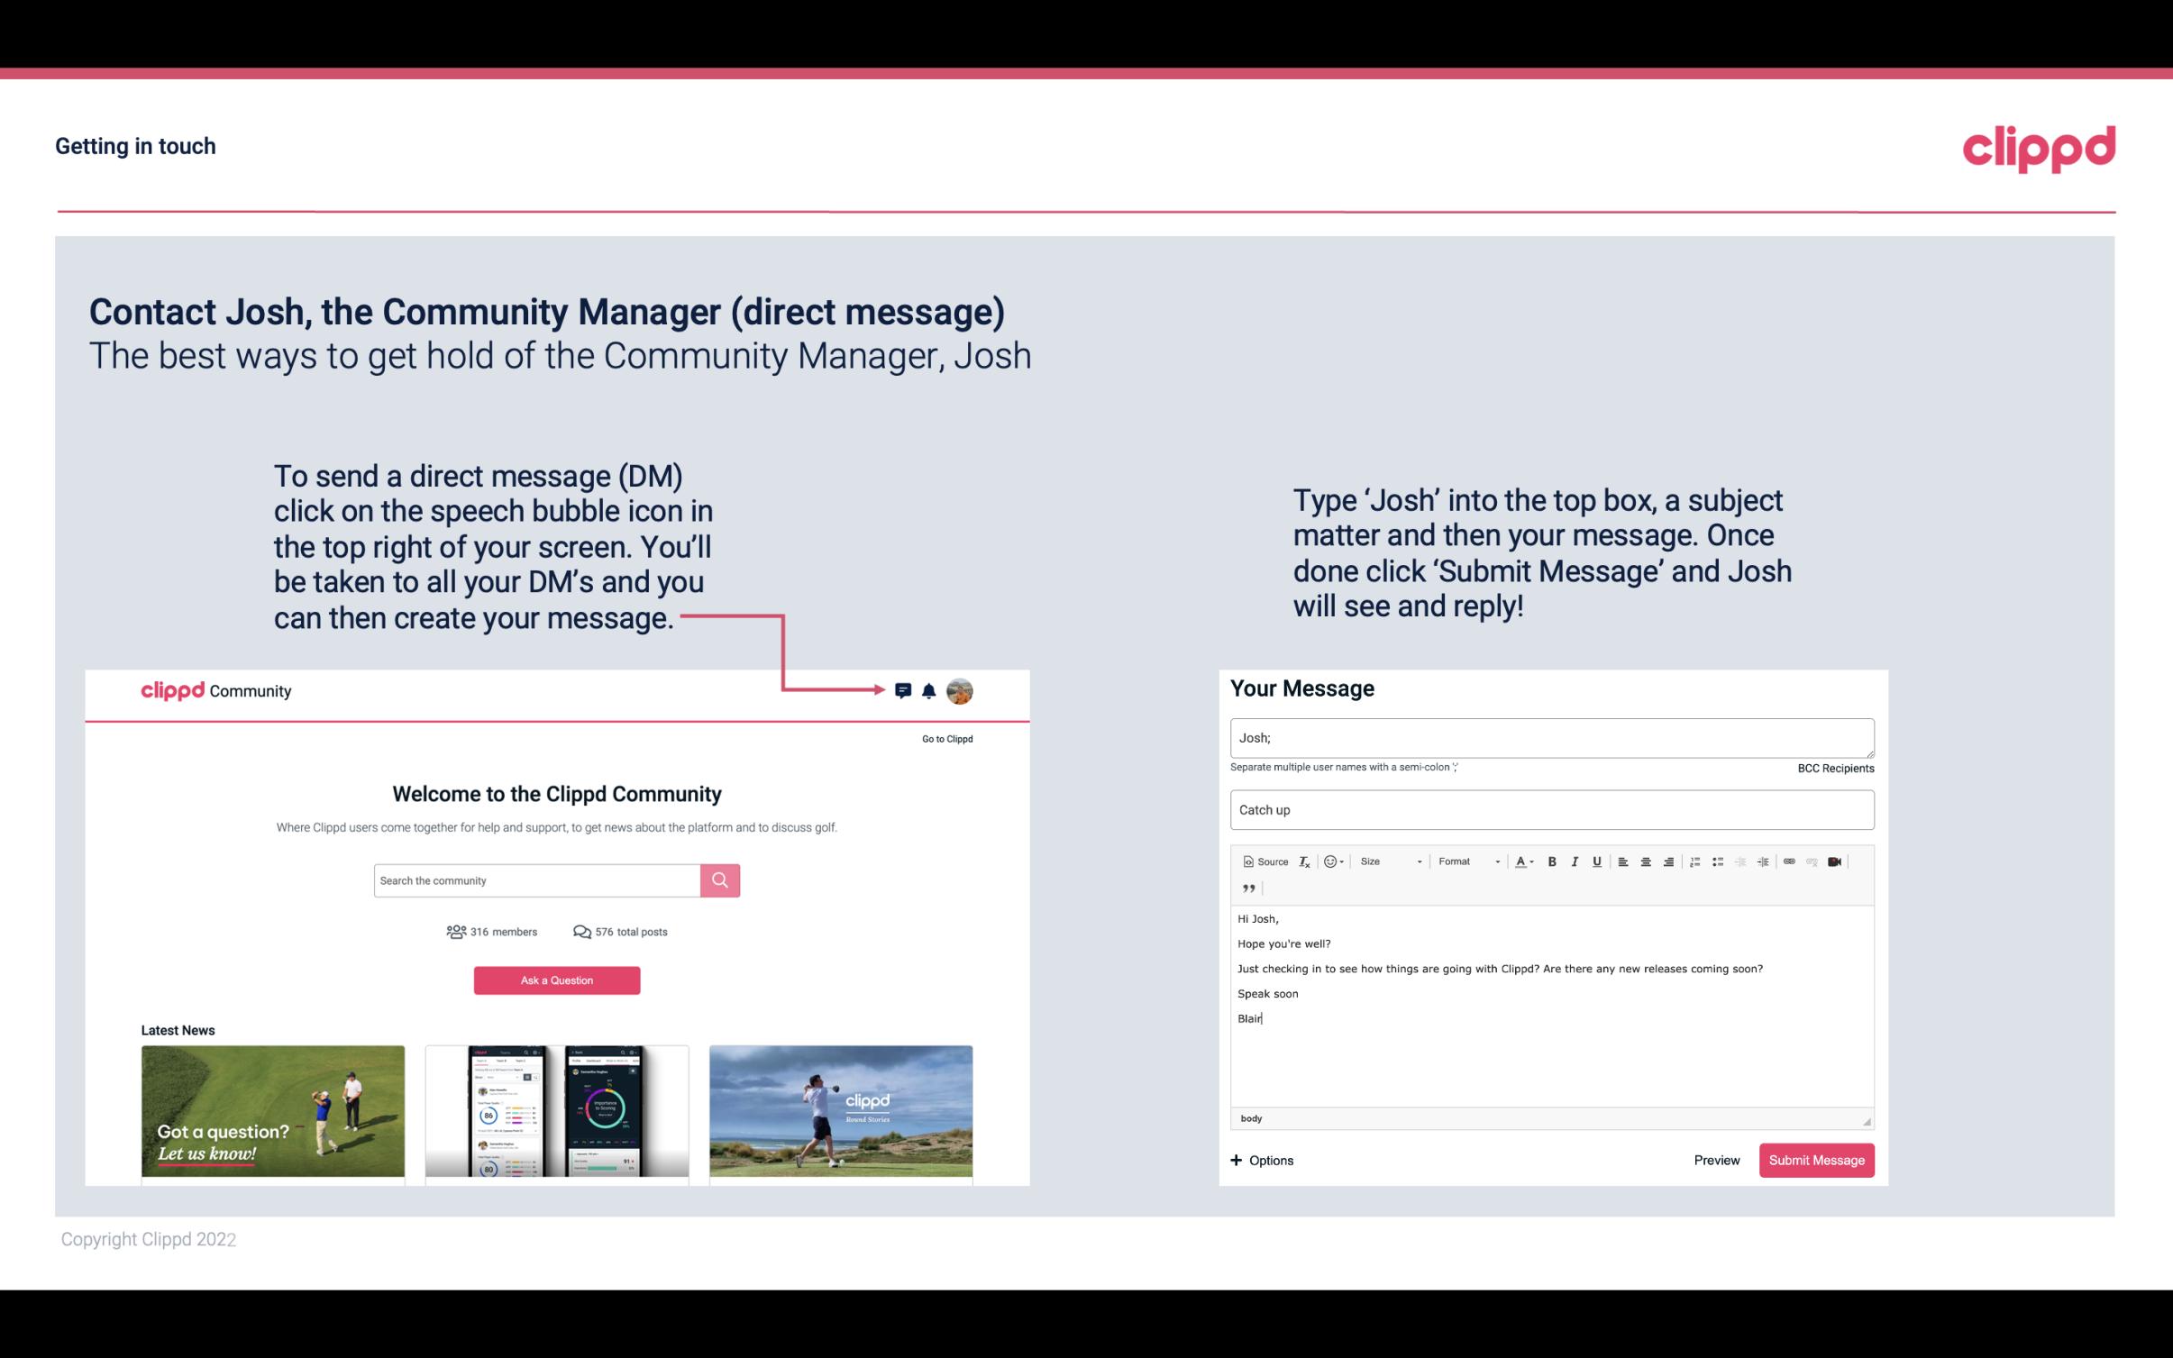The height and width of the screenshot is (1358, 2173).
Task: Click the Go to Clippd link
Action: pos(945,738)
